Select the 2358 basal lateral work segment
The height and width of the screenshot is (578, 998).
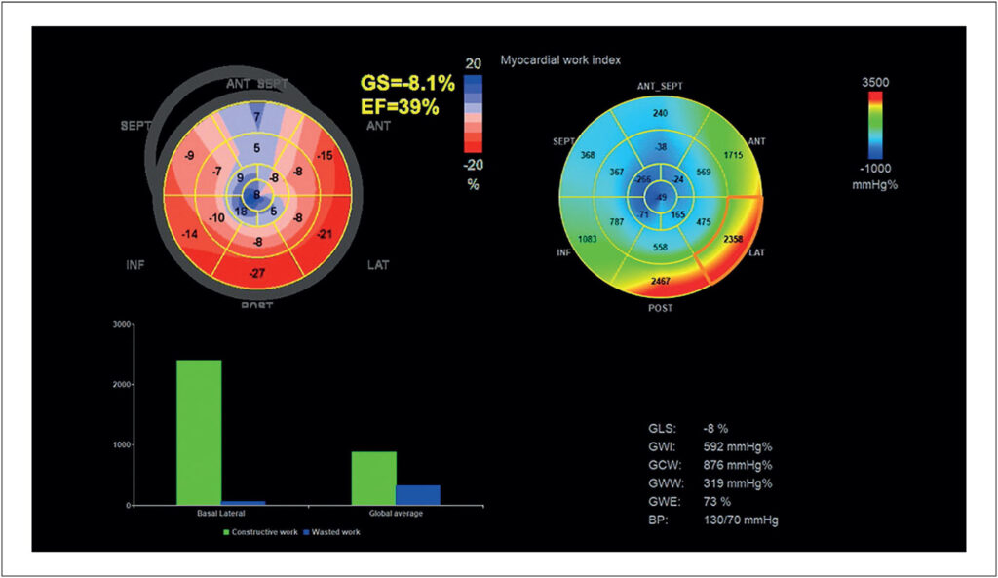(x=733, y=240)
